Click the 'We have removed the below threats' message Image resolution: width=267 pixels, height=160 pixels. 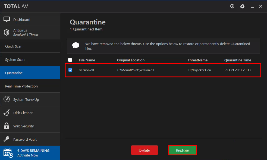coord(168,46)
